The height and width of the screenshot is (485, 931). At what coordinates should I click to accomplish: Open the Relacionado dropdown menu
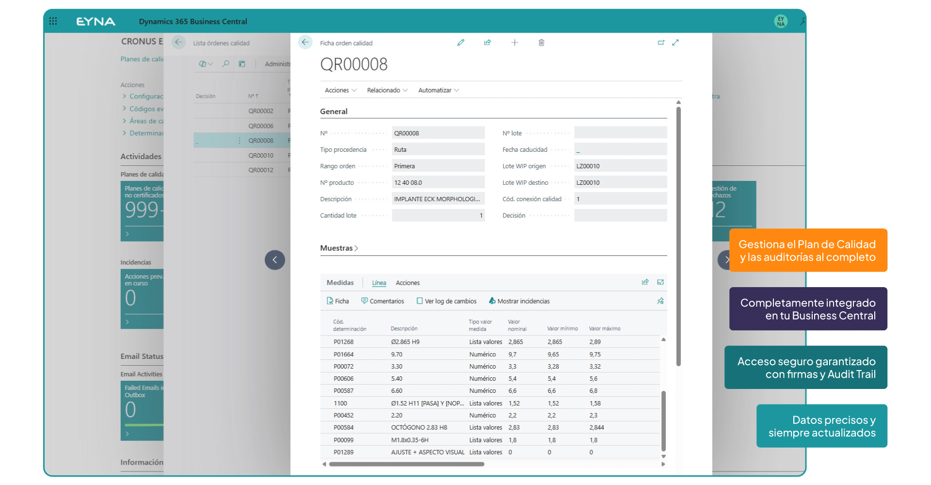click(x=387, y=90)
